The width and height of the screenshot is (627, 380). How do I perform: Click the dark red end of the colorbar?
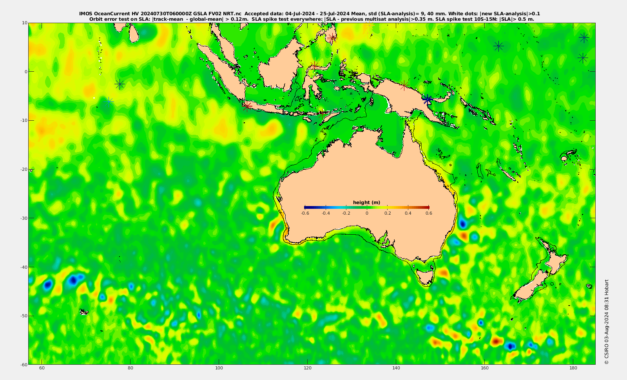(427, 207)
